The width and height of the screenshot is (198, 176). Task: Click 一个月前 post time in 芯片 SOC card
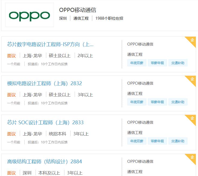click(x=14, y=142)
